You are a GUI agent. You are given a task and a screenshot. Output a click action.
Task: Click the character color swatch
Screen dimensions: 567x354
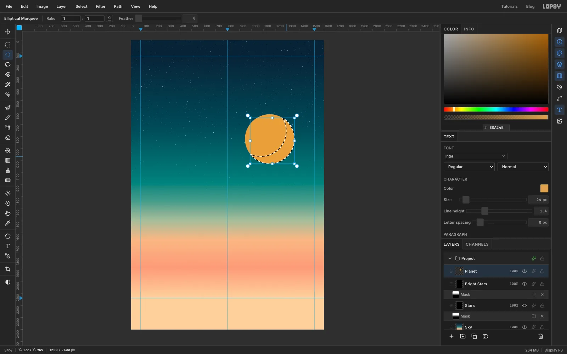(x=544, y=188)
